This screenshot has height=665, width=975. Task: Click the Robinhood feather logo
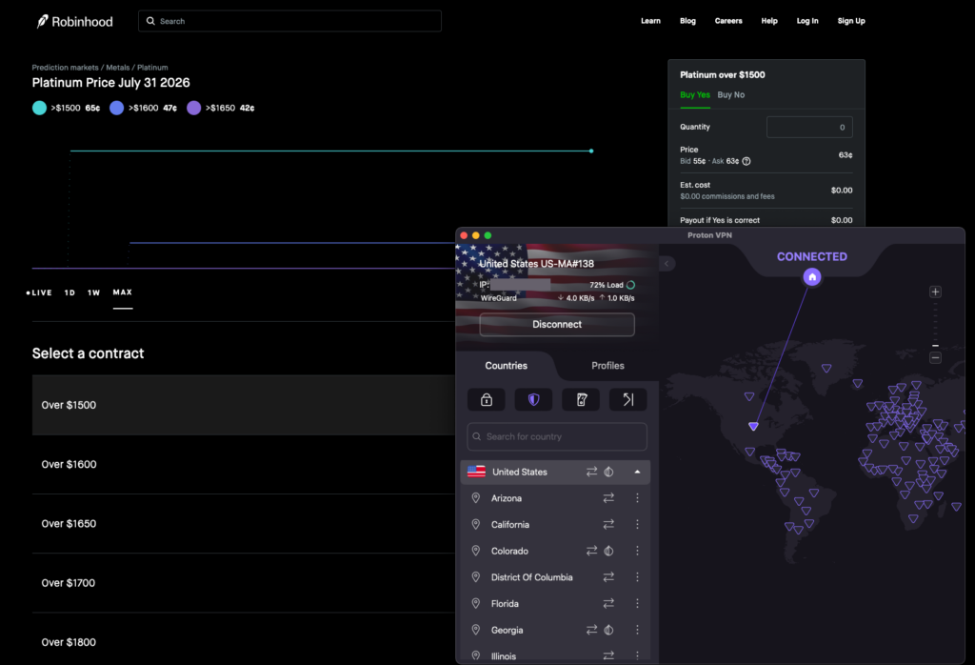tap(42, 22)
